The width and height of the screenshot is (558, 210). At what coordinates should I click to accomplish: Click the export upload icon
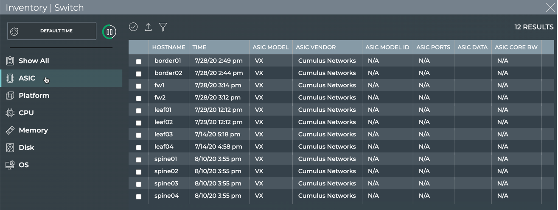148,27
